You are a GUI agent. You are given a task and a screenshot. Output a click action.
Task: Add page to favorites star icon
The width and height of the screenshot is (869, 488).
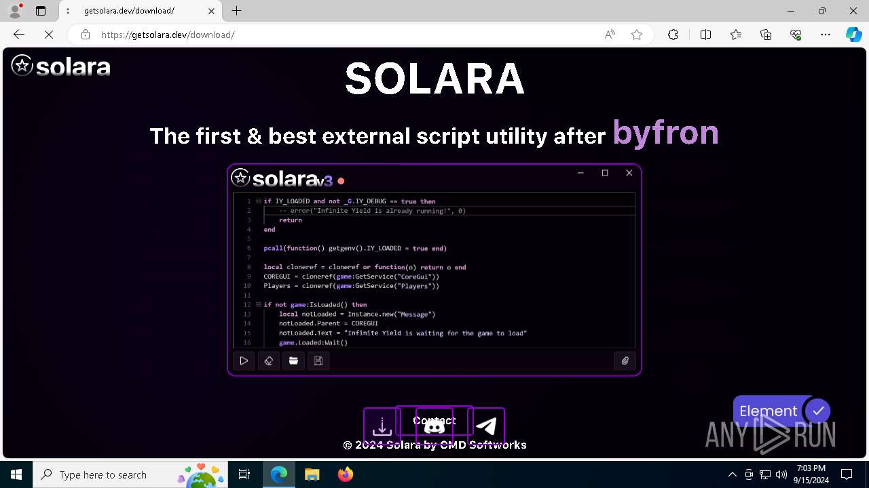tap(637, 35)
